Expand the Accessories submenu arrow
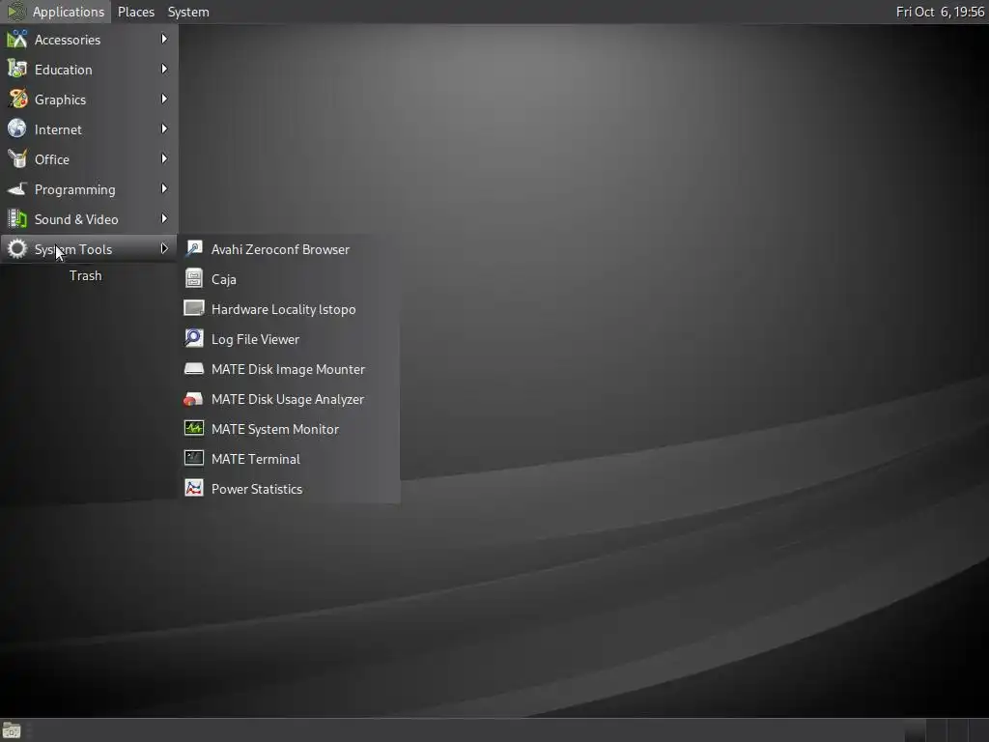The image size is (989, 742). 164,39
